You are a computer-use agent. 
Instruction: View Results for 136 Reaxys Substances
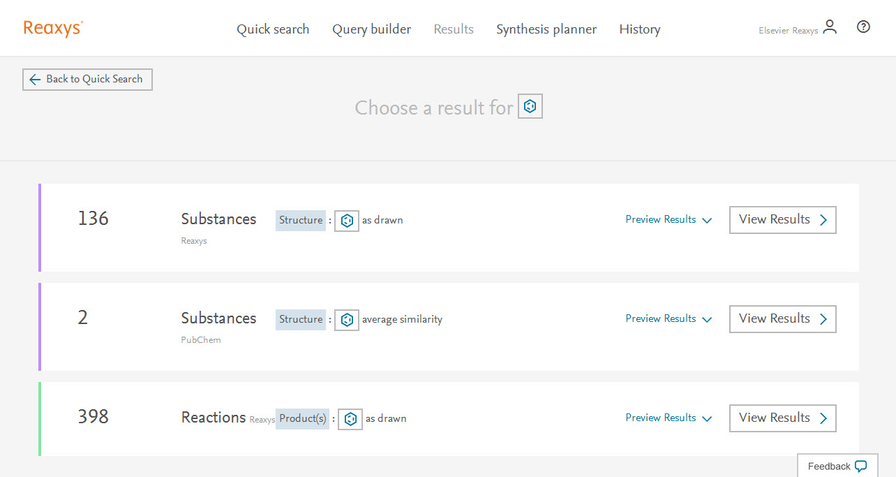[x=782, y=220]
